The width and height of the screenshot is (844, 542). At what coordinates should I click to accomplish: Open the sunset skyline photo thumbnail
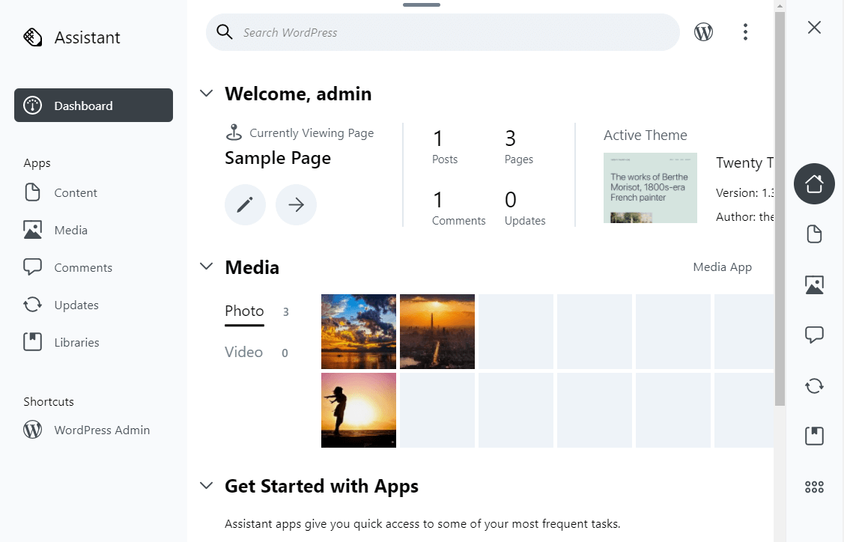pyautogui.click(x=437, y=331)
